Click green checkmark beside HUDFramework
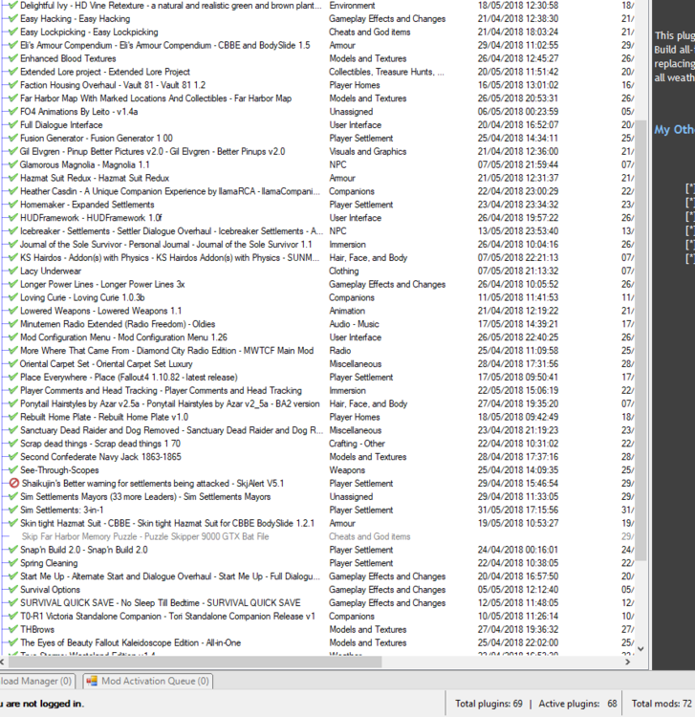This screenshot has height=717, width=695. coord(13,218)
